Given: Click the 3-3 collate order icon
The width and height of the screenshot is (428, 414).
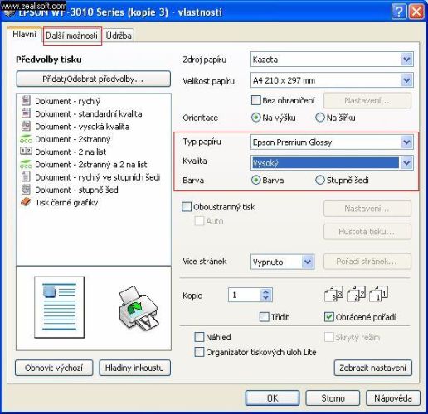Looking at the screenshot, I should pyautogui.click(x=333, y=294).
